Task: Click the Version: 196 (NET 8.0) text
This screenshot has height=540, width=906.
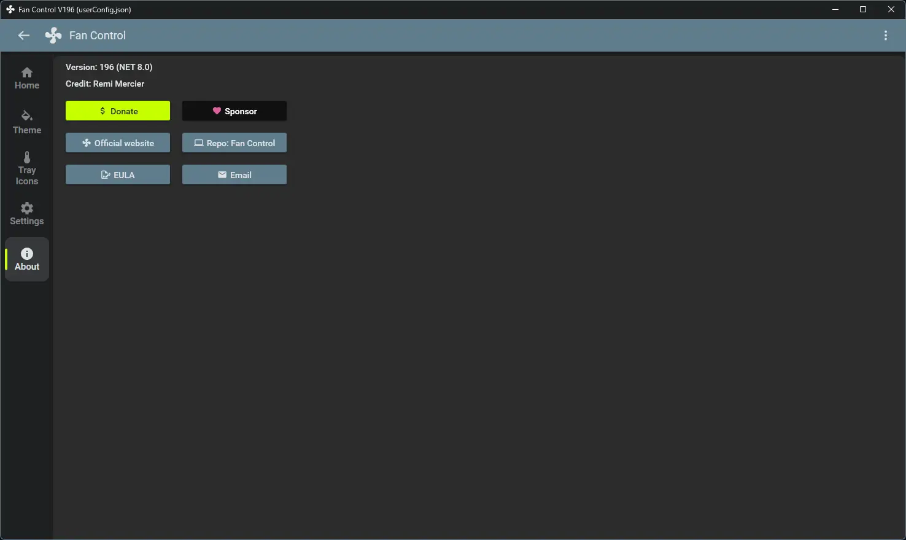Action: point(109,67)
